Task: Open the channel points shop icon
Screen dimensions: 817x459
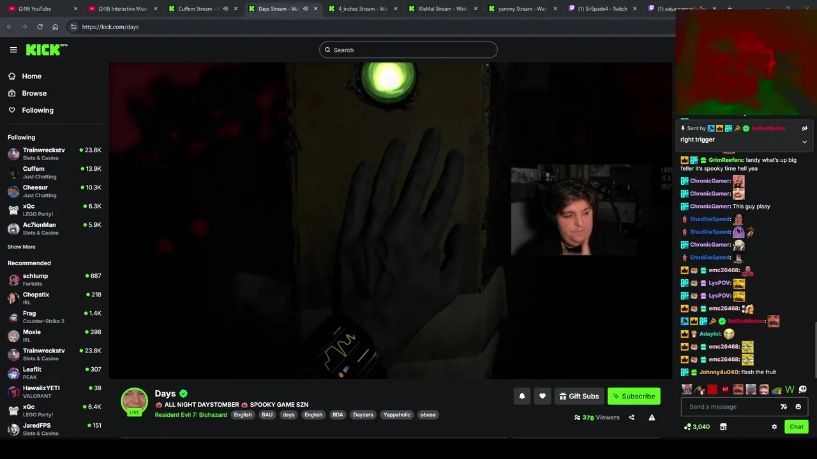Action: pyautogui.click(x=723, y=426)
